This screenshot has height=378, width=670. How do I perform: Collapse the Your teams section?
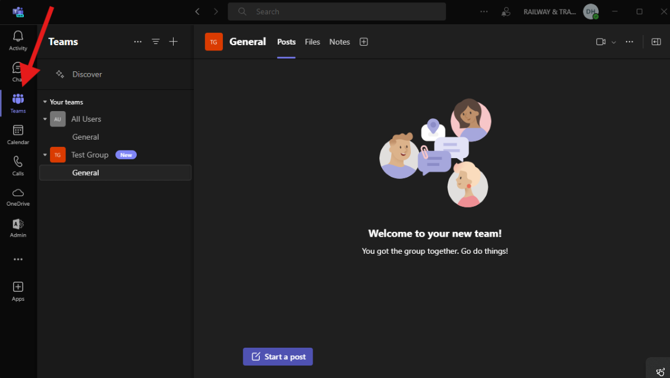tap(45, 102)
